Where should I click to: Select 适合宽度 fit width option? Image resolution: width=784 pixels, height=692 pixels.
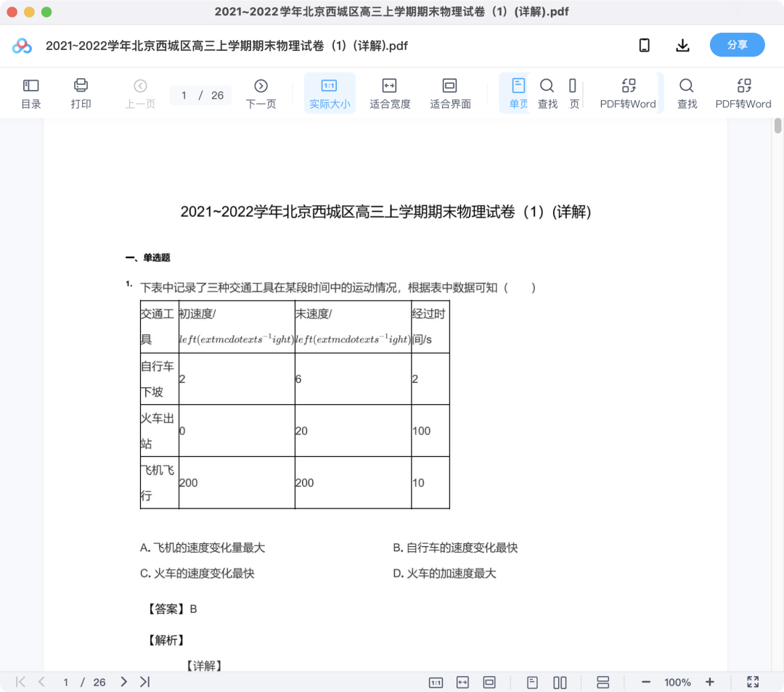coord(390,94)
